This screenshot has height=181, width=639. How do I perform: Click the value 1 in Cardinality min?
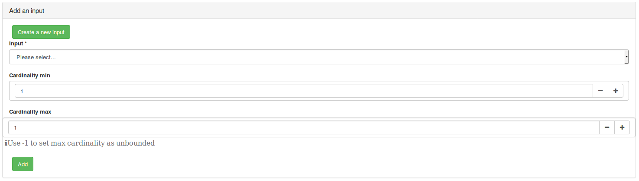22,91
